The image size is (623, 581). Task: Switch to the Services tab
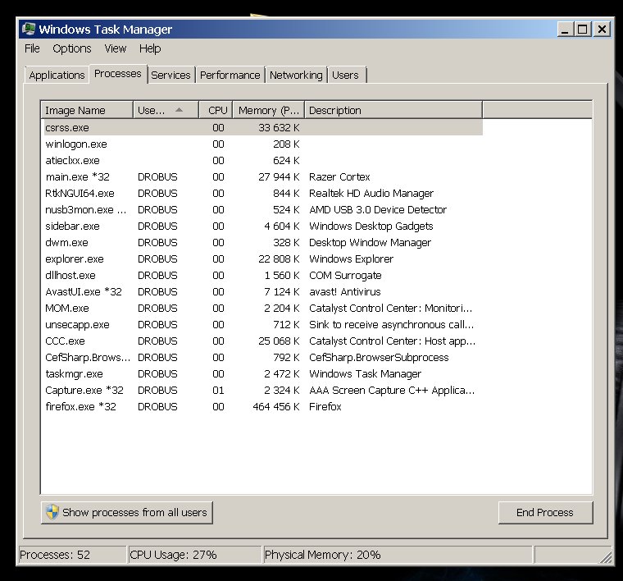coord(171,75)
